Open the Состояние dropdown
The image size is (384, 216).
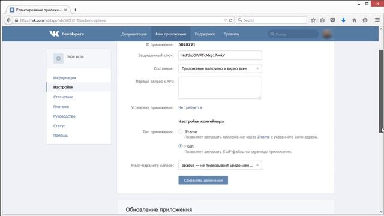pos(220,68)
